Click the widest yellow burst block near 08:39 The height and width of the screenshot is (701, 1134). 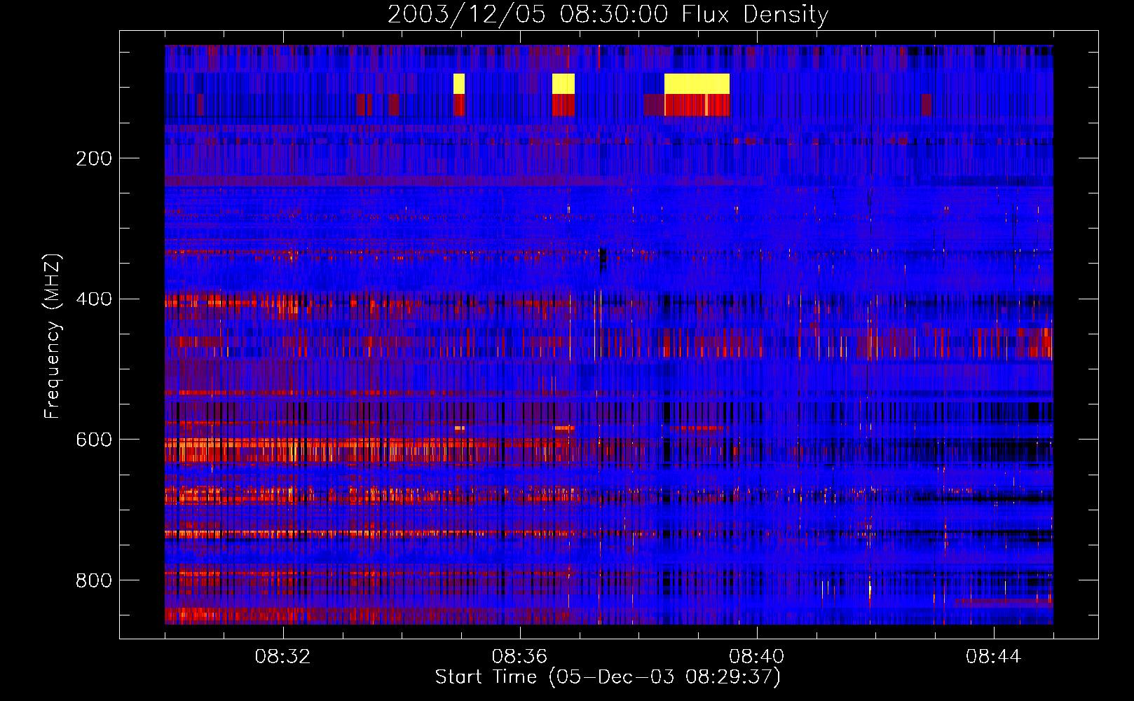pyautogui.click(x=697, y=83)
